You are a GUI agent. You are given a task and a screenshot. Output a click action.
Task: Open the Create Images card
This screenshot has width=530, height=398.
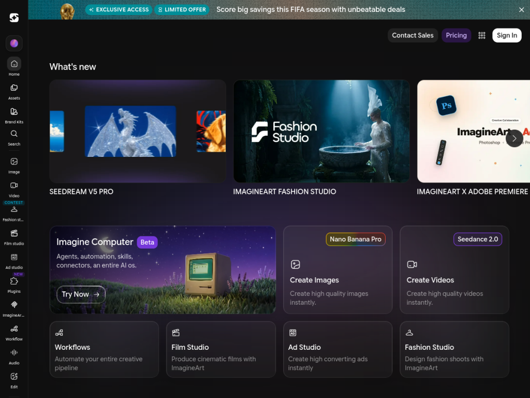point(337,269)
